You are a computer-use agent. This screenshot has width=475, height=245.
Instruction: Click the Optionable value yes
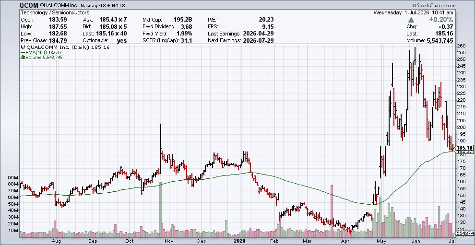pyautogui.click(x=122, y=41)
